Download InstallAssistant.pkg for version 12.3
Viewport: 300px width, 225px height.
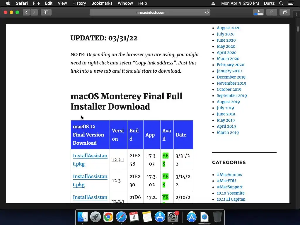tap(90, 180)
